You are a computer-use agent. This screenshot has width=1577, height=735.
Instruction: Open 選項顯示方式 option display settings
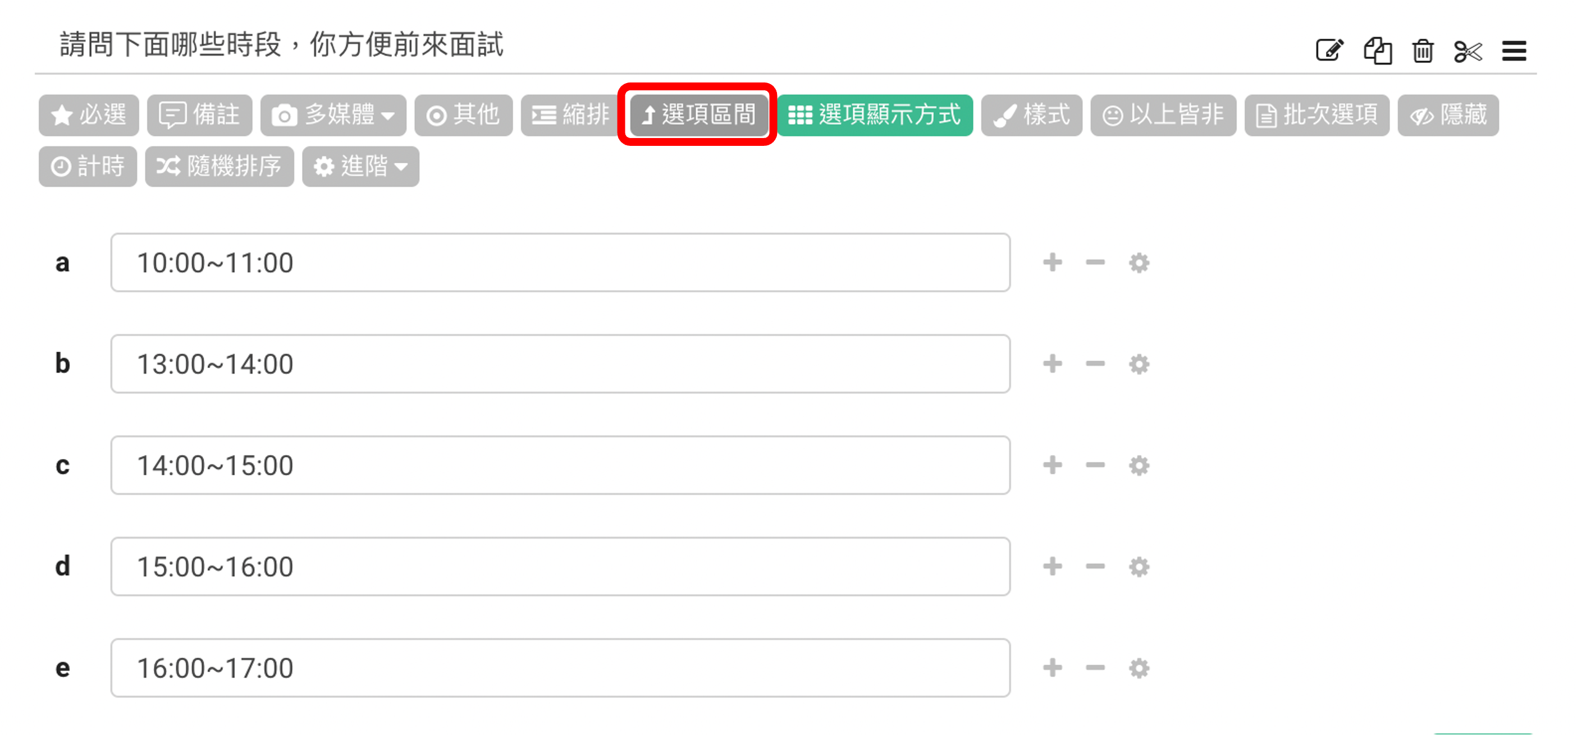coord(874,115)
